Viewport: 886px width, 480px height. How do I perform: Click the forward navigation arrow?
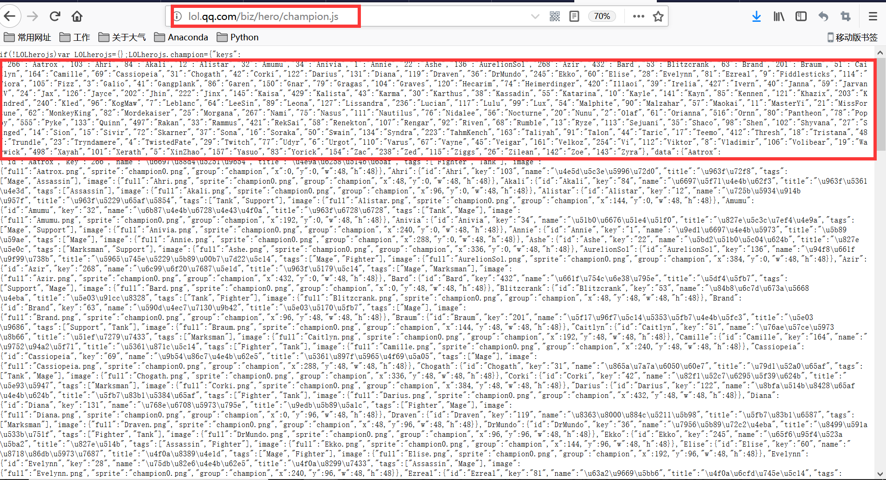pos(32,16)
